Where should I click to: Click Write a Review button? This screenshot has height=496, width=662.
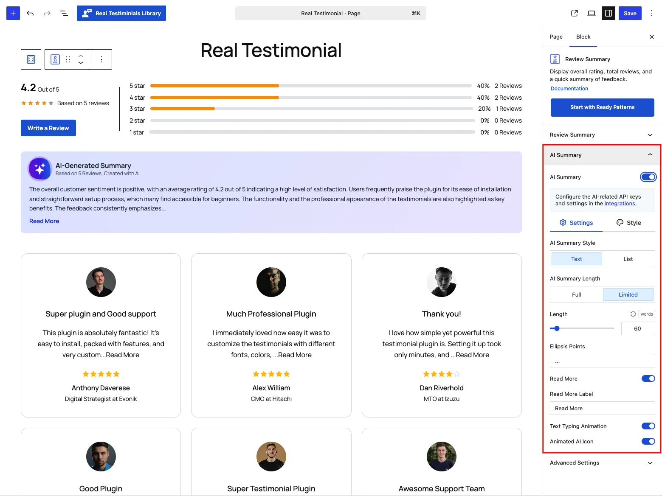[48, 128]
